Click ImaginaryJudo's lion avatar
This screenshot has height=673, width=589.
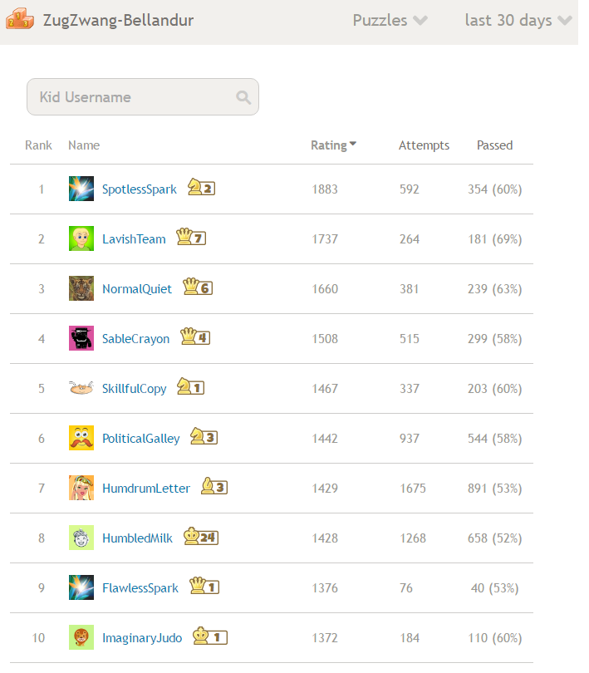[x=81, y=637]
